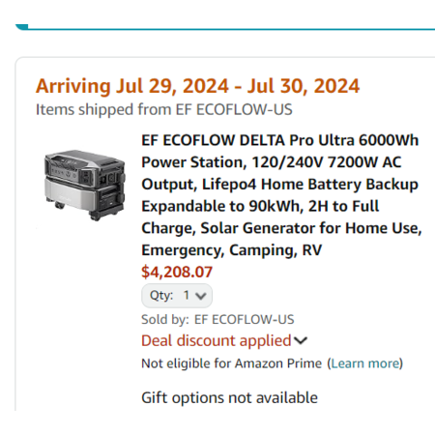Open the EF ECOFLOW DELTA Pro Ultra title

point(281,195)
